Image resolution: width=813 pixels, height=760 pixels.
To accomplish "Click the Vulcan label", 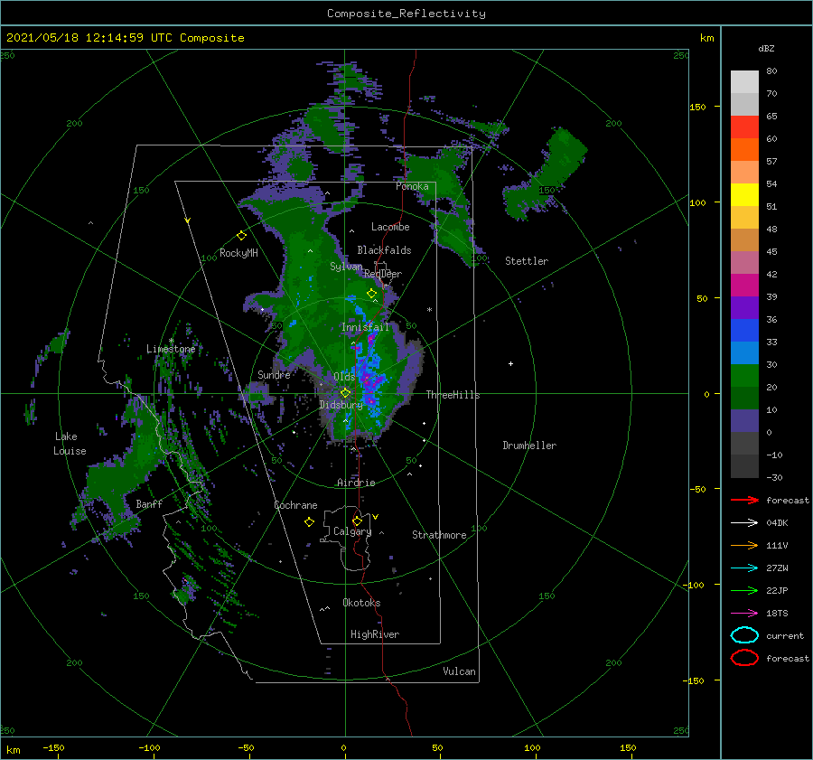I will 459,671.
